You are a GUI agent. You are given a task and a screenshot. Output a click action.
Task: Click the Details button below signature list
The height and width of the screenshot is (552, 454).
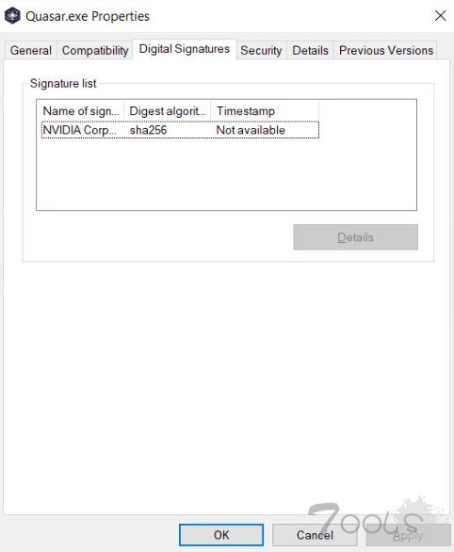point(355,237)
